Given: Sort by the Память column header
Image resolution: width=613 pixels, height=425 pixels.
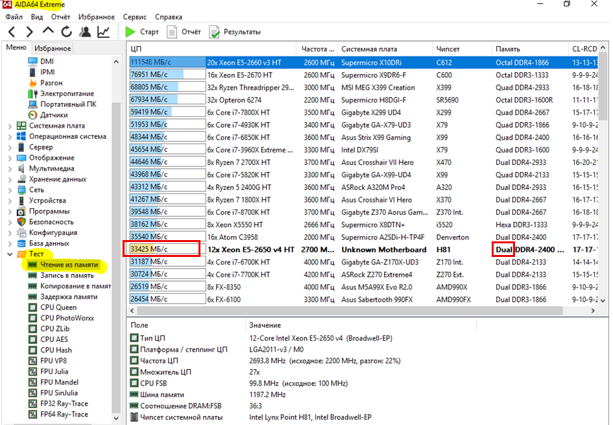Looking at the screenshot, I should [530, 49].
